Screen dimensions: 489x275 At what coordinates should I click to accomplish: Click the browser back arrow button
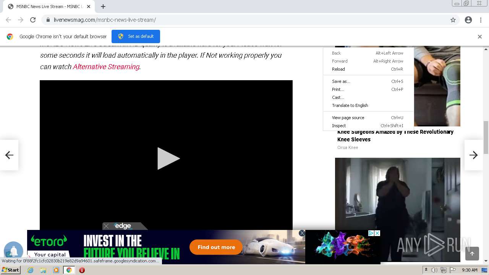coord(8,20)
